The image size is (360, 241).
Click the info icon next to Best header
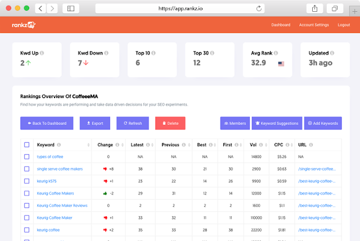(x=210, y=145)
